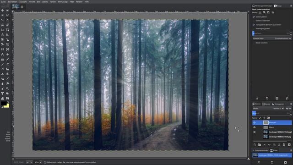Select the Zoom magnifier tool
The width and height of the screenshot is (293, 165).
click(x=7, y=88)
